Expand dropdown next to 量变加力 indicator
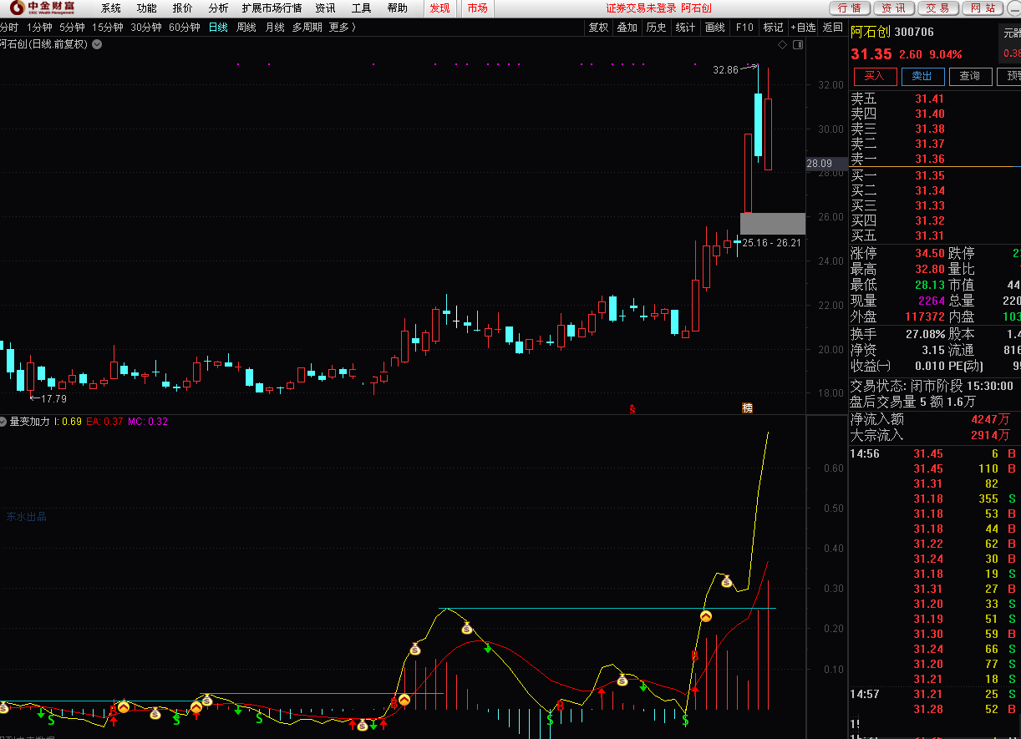Image resolution: width=1021 pixels, height=739 pixels. (x=3, y=421)
